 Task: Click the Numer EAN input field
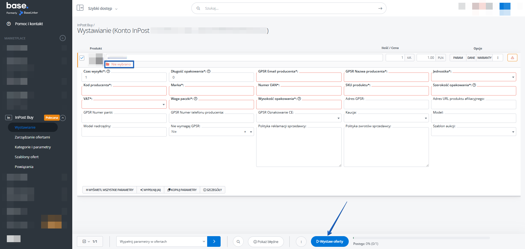point(298,91)
